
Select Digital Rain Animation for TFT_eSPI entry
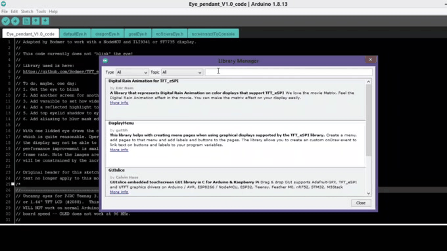point(235,99)
